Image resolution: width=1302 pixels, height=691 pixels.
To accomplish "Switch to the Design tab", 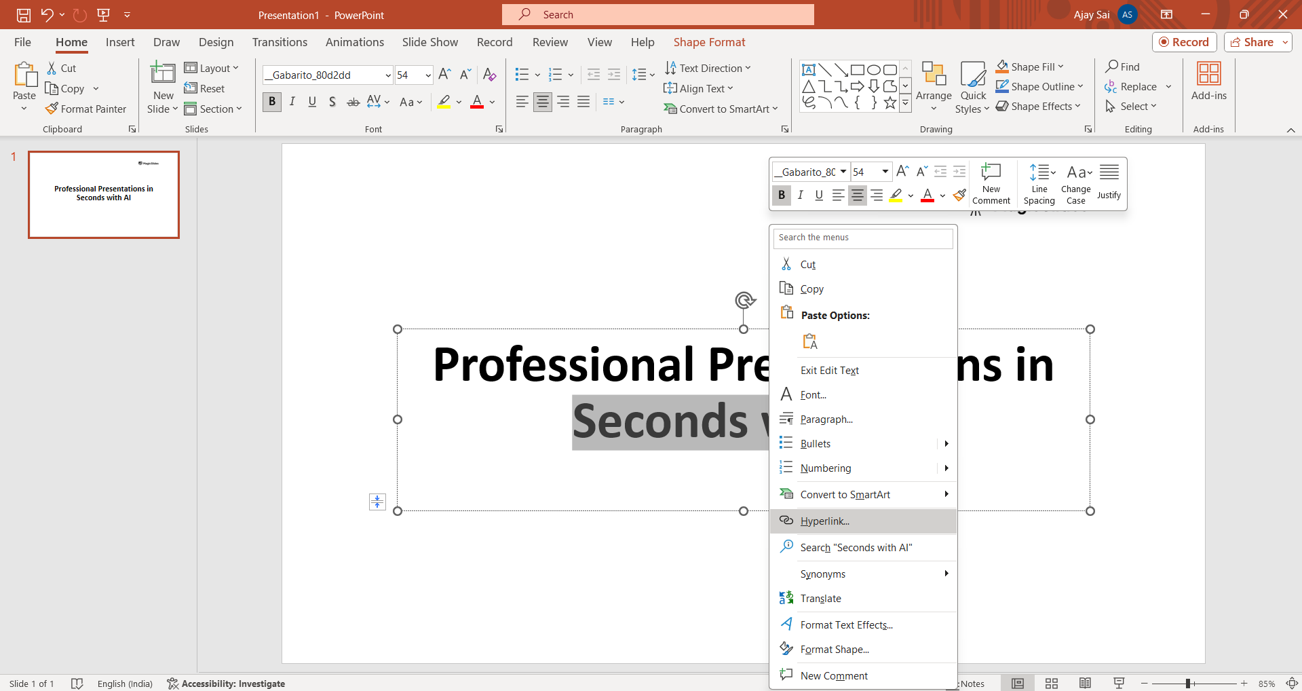I will coord(216,42).
